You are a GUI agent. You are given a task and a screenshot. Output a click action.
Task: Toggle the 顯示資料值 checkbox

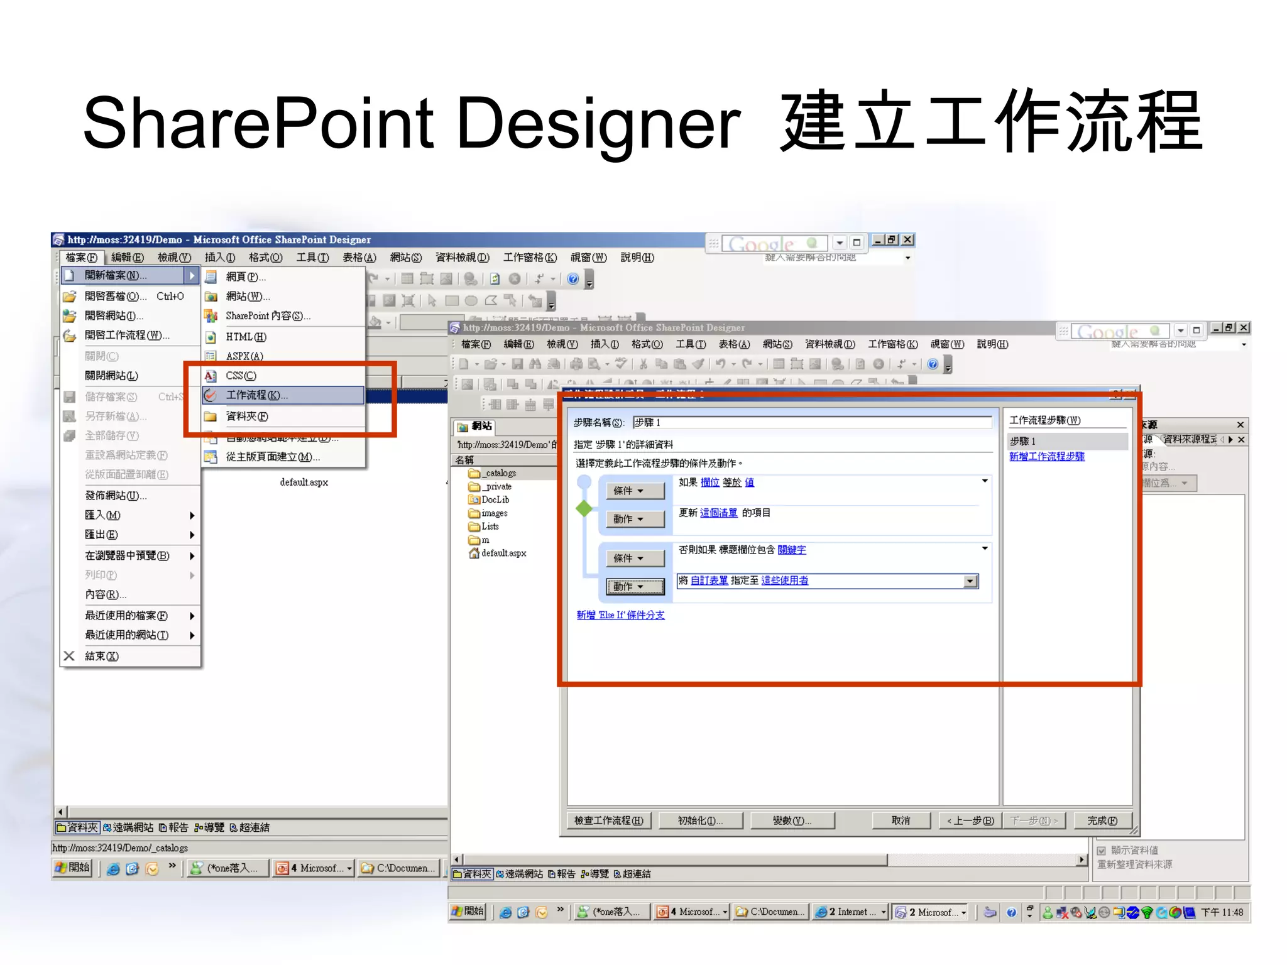(x=1101, y=851)
